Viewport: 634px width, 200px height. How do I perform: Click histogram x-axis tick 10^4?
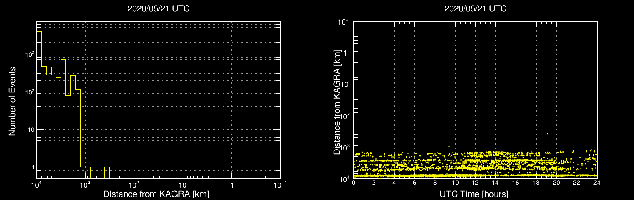tap(37, 185)
